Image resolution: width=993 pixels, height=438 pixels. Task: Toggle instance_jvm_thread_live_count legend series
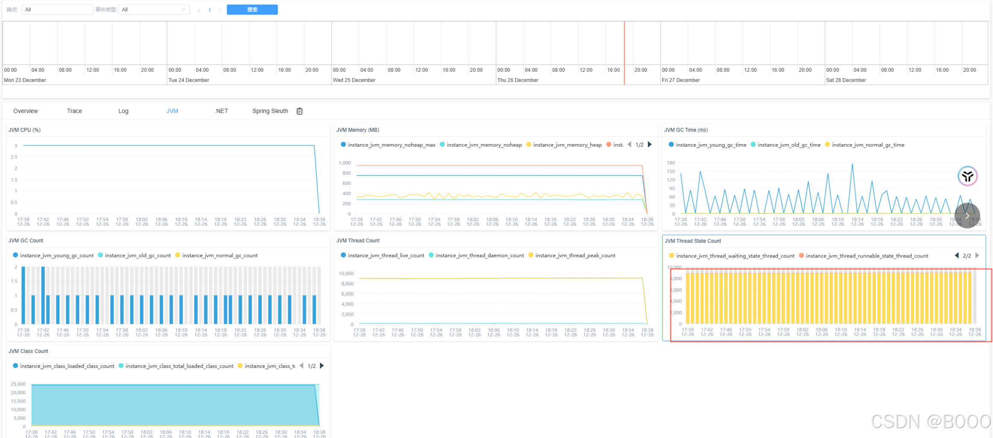point(382,255)
